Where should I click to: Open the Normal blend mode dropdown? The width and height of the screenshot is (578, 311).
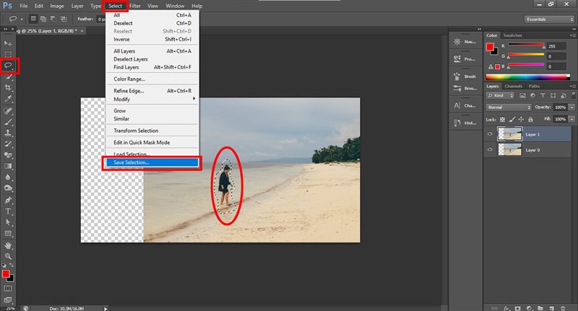pyautogui.click(x=509, y=107)
